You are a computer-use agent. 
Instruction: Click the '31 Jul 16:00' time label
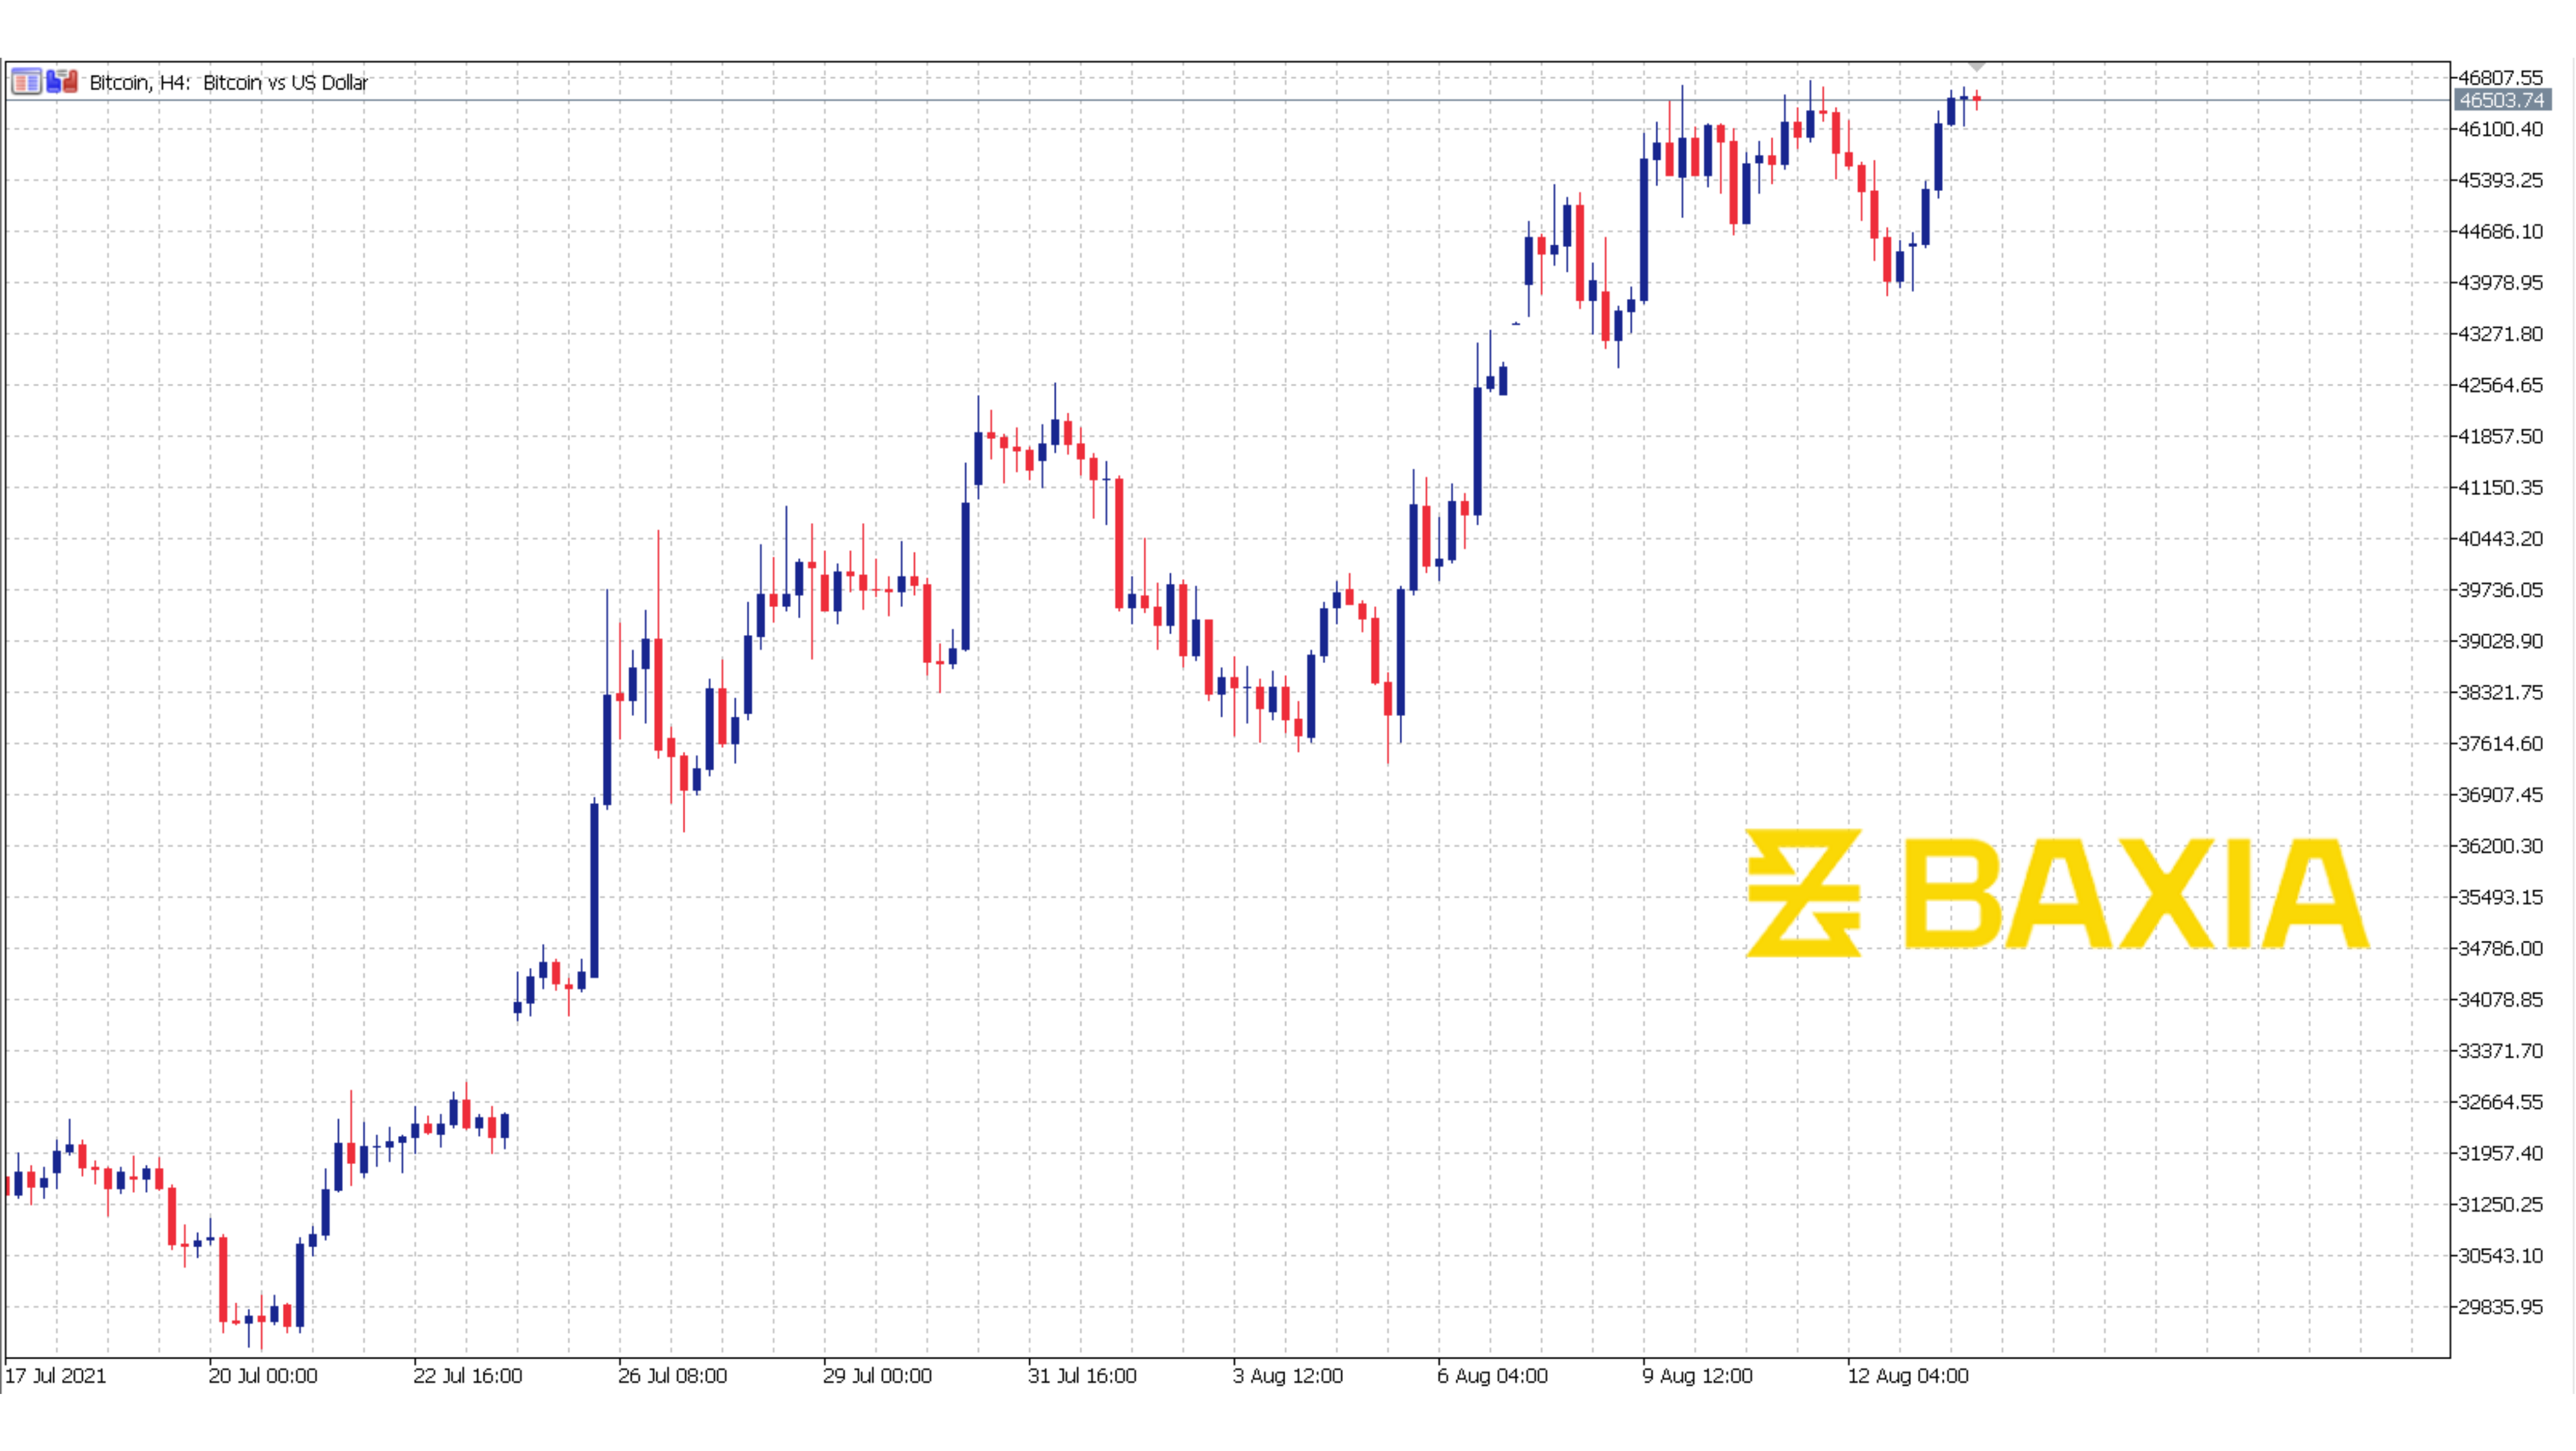click(x=1082, y=1376)
